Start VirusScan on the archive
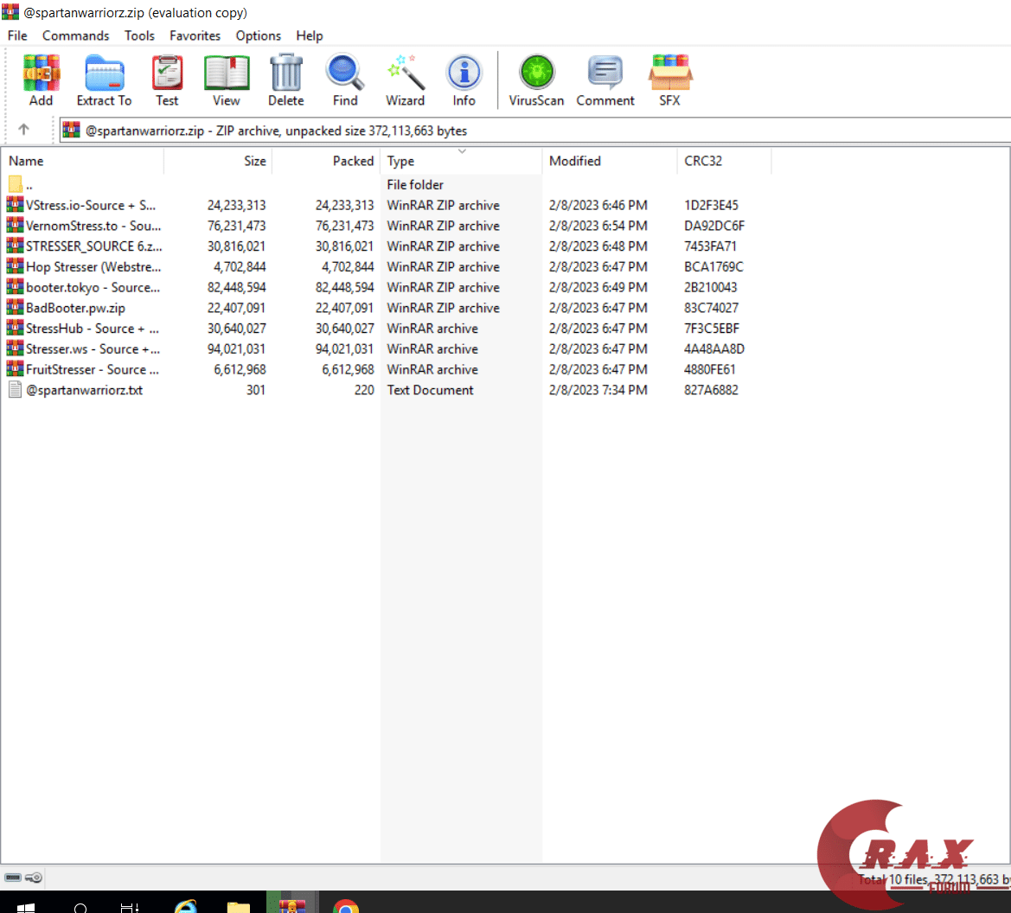 point(536,80)
